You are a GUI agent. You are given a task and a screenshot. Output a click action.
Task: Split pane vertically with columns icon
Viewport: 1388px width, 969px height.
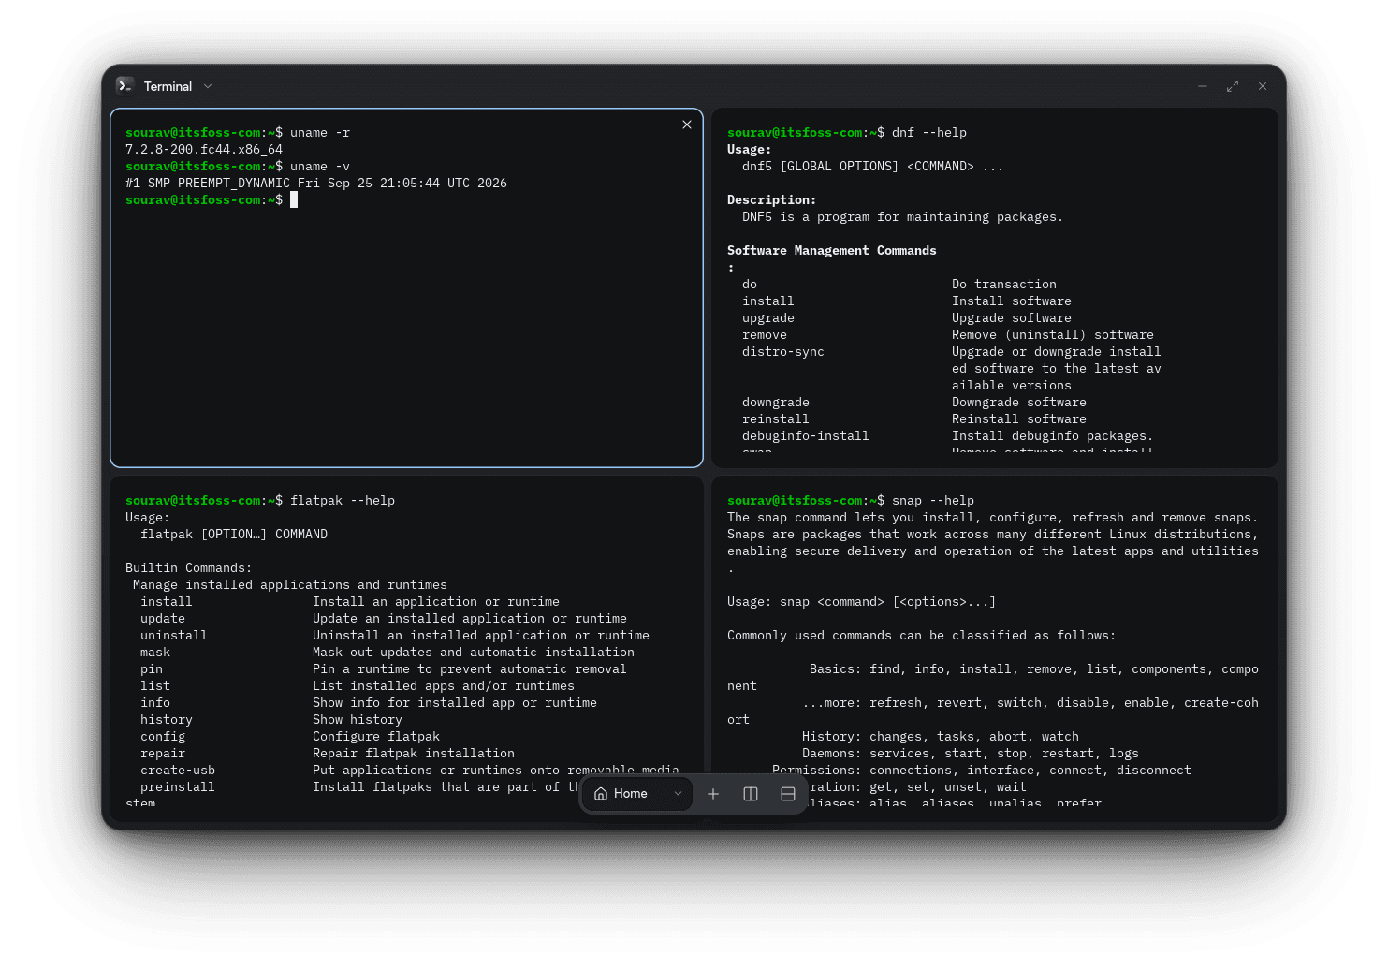pyautogui.click(x=751, y=794)
